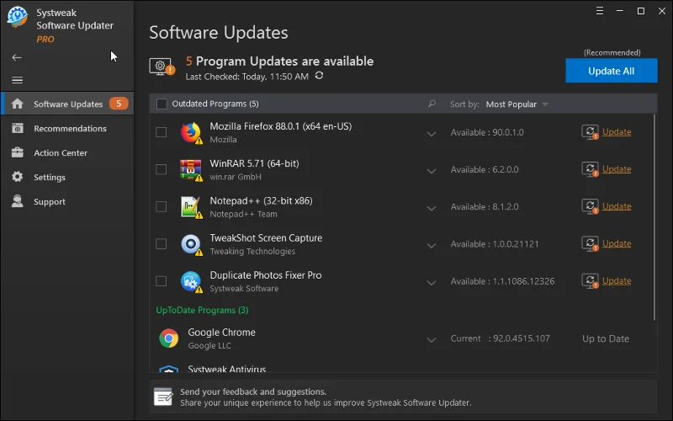Check the Duplicate Photos Fixer Pro checkbox
Viewport: 673px width, 421px height.
coord(161,281)
